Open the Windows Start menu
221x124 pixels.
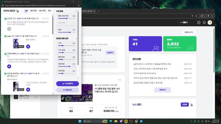80,121
